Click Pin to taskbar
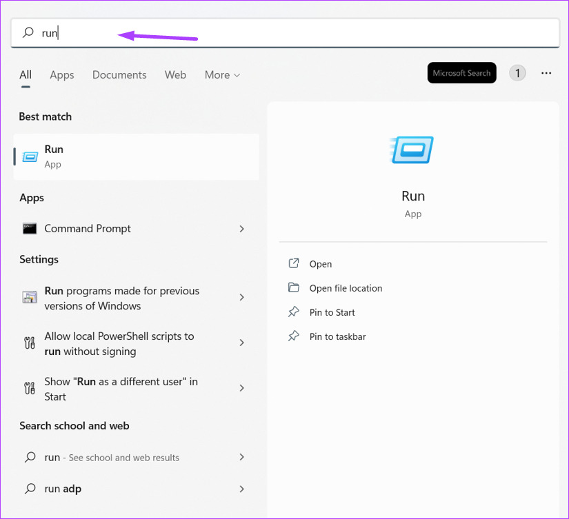569x519 pixels. 337,336
